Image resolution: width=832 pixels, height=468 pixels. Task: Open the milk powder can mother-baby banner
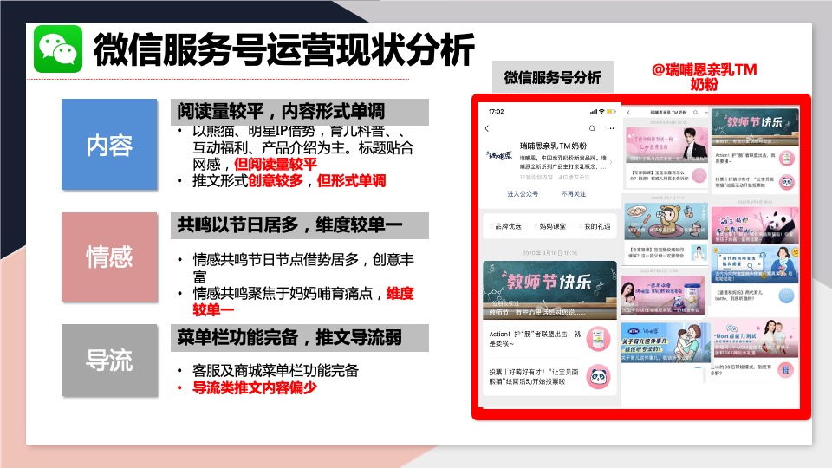click(665, 295)
